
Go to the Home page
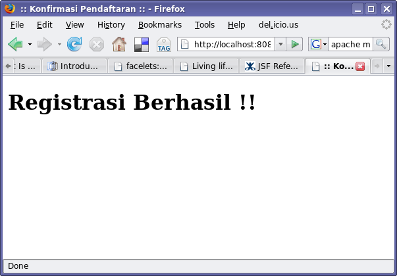click(x=119, y=44)
